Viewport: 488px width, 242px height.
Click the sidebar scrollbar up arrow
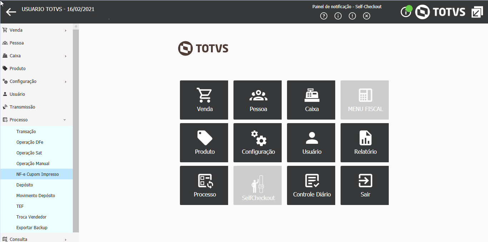(x=76, y=27)
